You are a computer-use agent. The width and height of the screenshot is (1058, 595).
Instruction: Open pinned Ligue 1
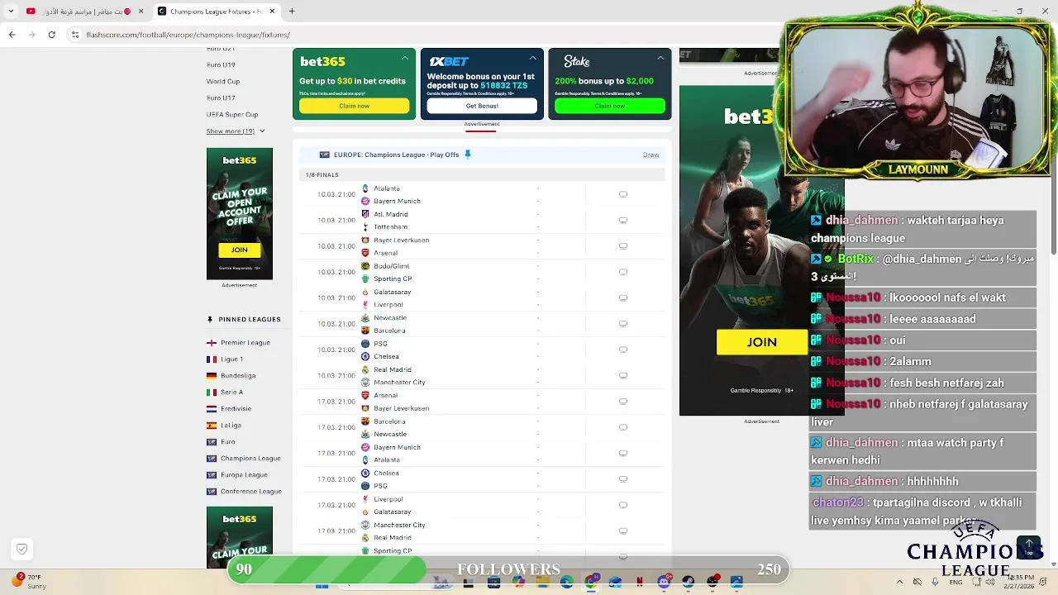(x=231, y=359)
